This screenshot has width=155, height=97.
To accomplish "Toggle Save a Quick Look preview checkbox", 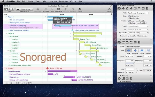I will (x=128, y=36).
